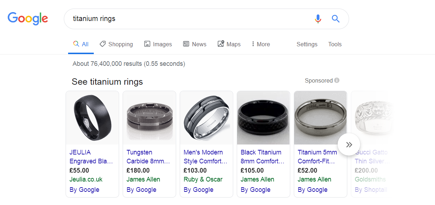Viewport: 435px width, 205px height.
Task: Open the JEULIA Engraved ring listing link
Action: [91, 157]
